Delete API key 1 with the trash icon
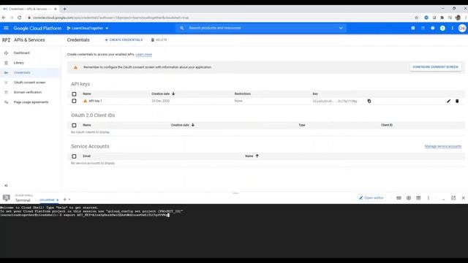This screenshot has height=263, width=468. (x=457, y=101)
